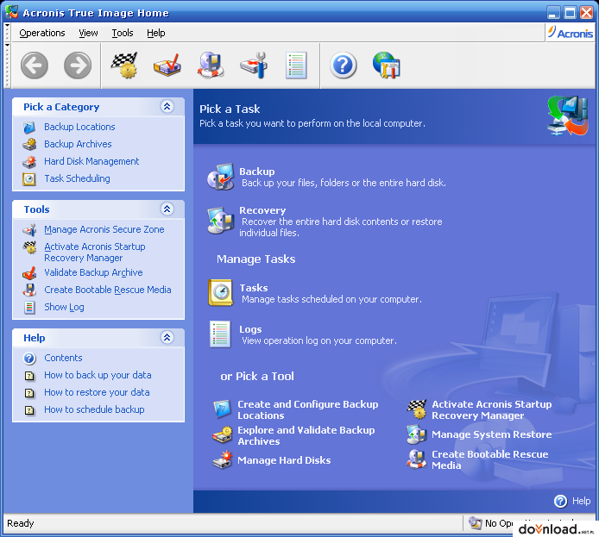Click the Tasks title in Manage Tasks

[254, 288]
